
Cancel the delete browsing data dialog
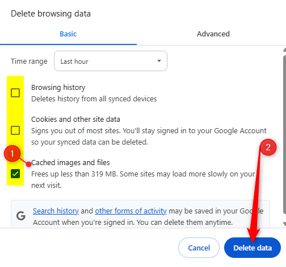[x=199, y=248]
